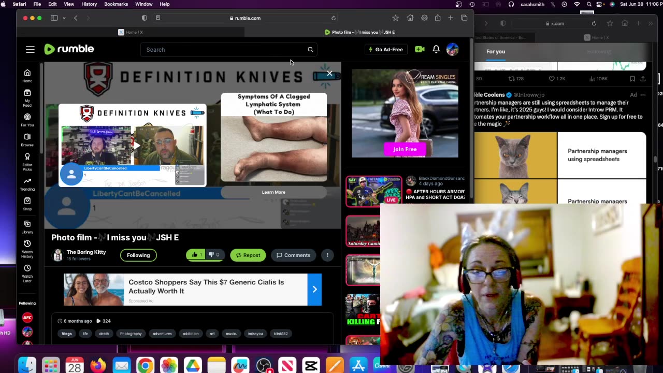This screenshot has height=373, width=663.
Task: Select the Following tab in X window
Action: coord(599,51)
